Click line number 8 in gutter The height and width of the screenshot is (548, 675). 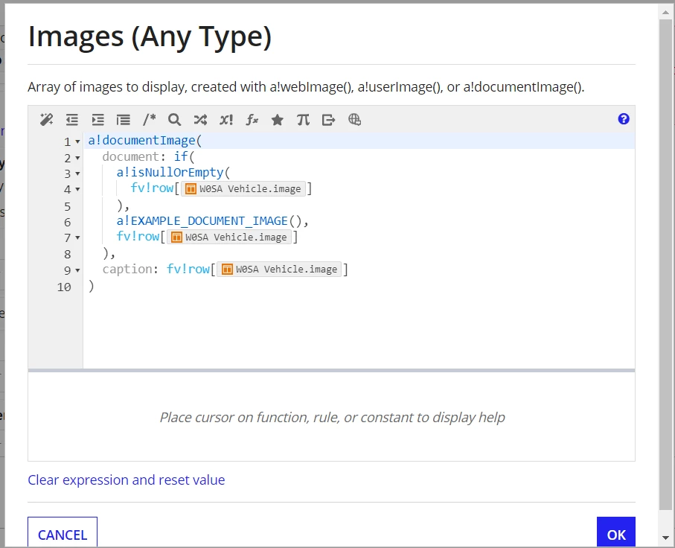pyautogui.click(x=68, y=254)
